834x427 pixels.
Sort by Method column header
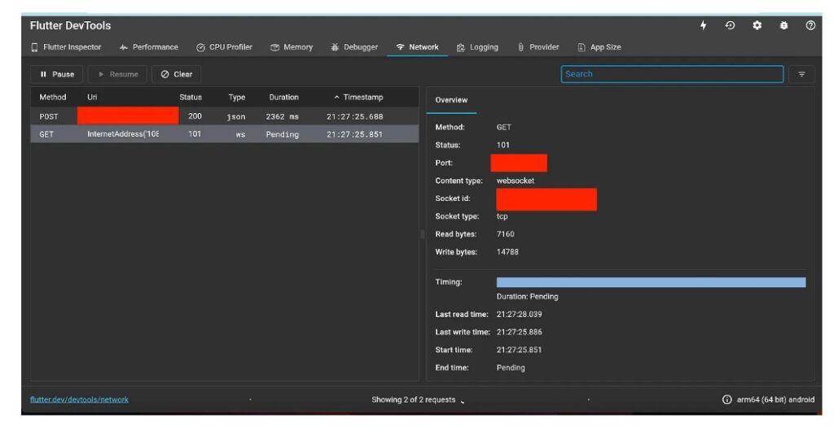tap(53, 97)
